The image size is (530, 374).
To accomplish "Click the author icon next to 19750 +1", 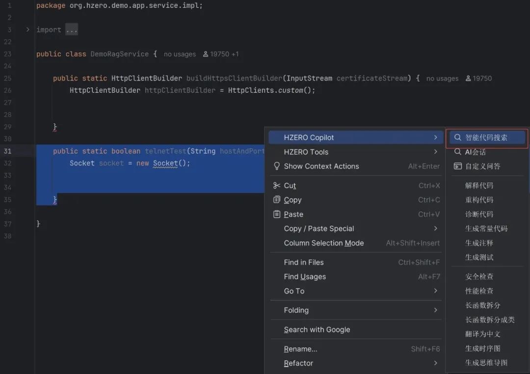I will coord(206,54).
